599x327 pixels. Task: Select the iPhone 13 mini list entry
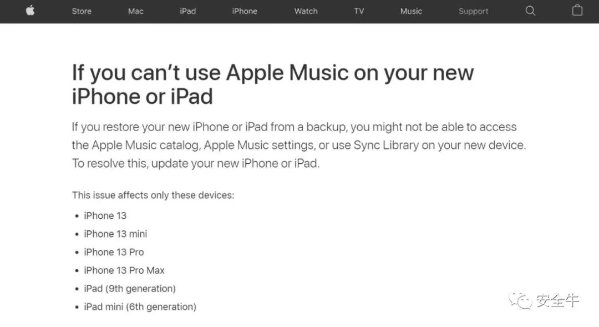(115, 234)
